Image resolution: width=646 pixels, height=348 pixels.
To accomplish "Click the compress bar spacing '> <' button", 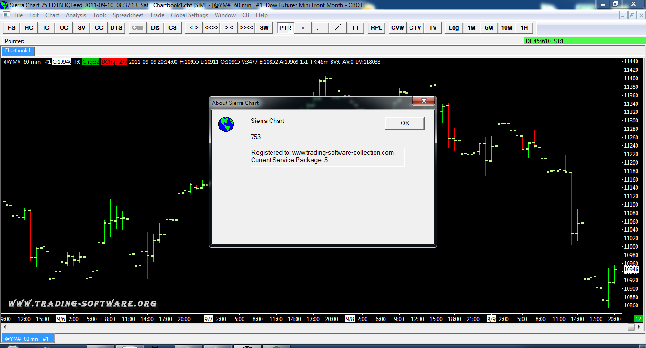I will (229, 28).
